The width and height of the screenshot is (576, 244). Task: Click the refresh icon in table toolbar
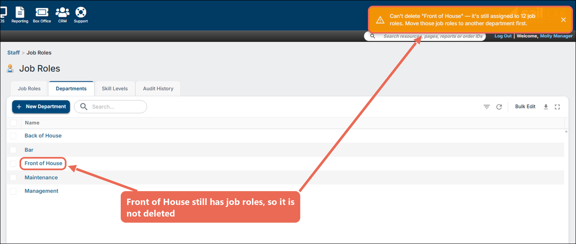click(x=499, y=107)
